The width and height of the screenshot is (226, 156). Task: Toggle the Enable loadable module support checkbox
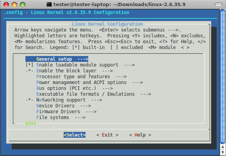pyautogui.click(x=29, y=65)
